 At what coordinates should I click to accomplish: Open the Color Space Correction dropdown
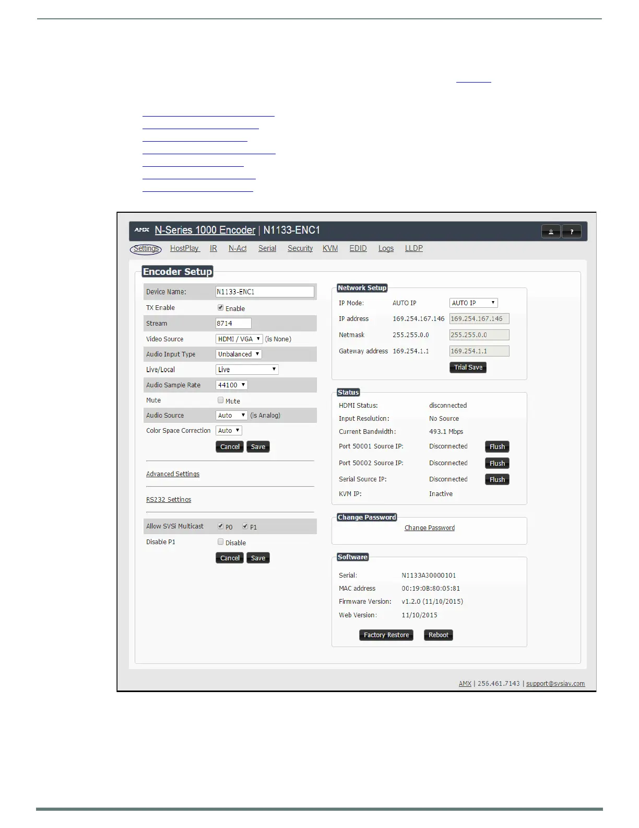pyautogui.click(x=229, y=431)
